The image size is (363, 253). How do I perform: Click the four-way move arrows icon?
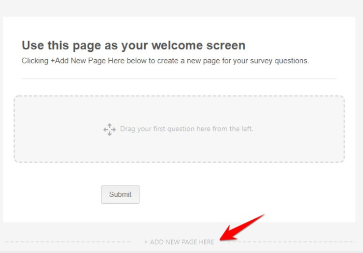[109, 129]
